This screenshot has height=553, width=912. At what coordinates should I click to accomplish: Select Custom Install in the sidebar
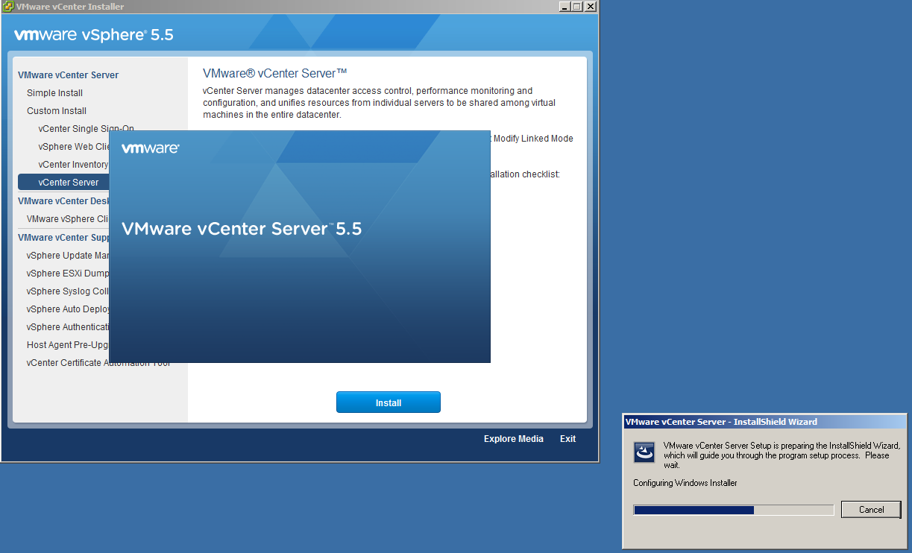pyautogui.click(x=57, y=111)
